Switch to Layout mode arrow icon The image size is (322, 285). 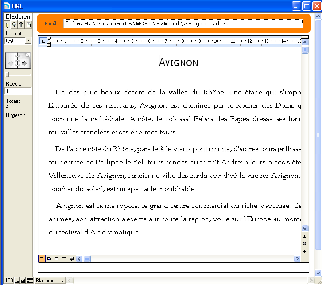click(x=21, y=25)
